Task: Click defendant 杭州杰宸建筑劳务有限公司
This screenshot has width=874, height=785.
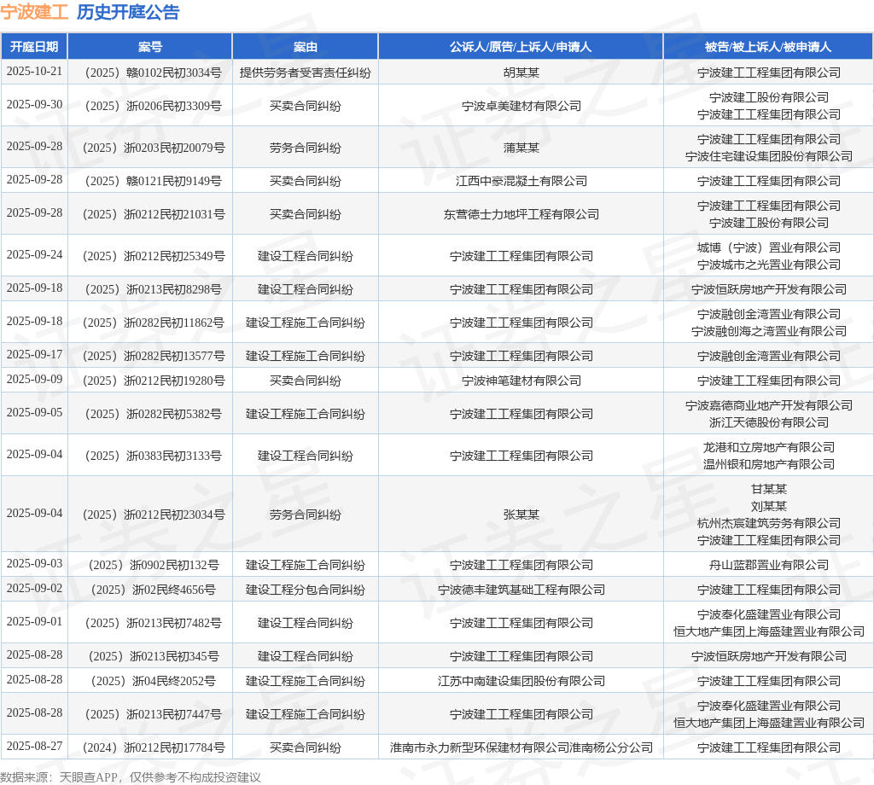Action: point(769,523)
